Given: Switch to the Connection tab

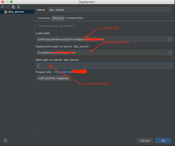Looking at the screenshot, I should point(44,18).
